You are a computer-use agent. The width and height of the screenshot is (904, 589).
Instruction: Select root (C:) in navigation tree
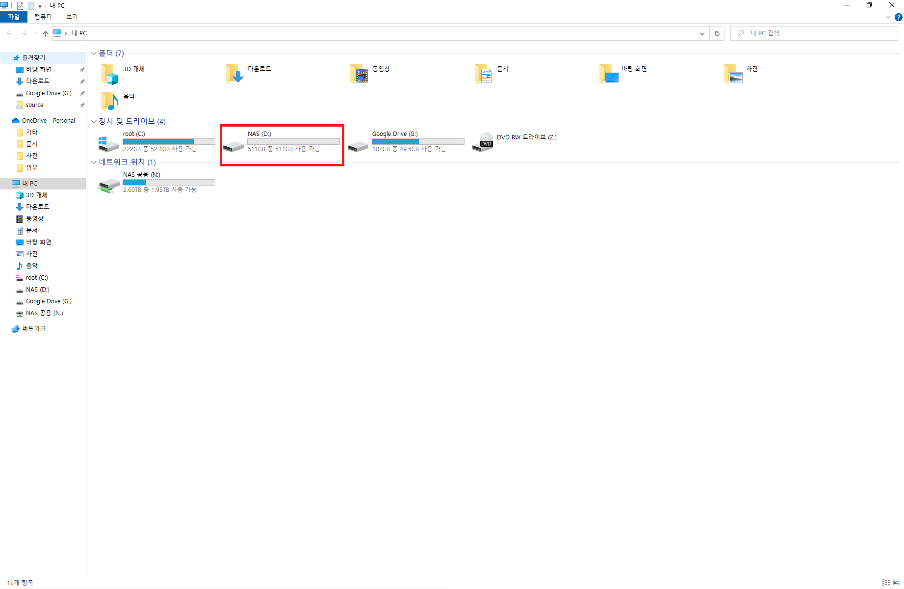coord(37,278)
